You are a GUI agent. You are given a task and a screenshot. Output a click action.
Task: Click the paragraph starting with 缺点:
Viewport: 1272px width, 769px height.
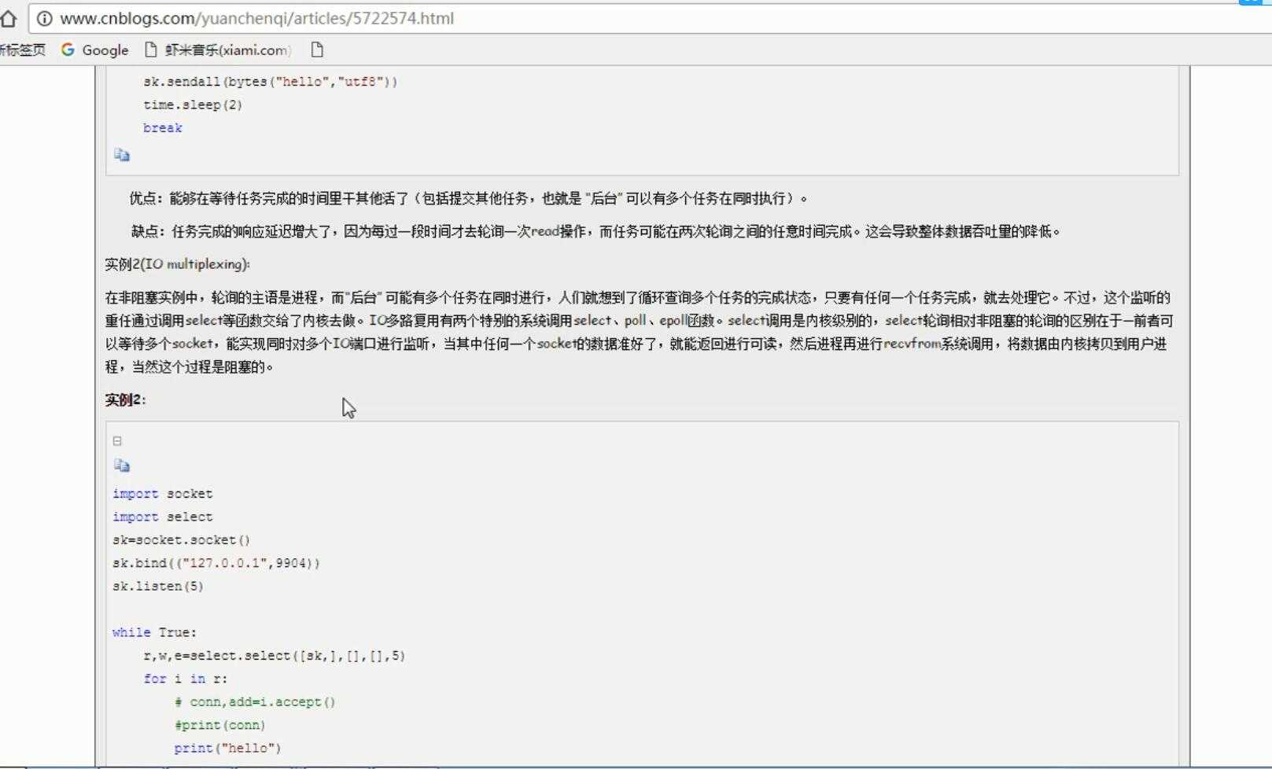pos(596,231)
